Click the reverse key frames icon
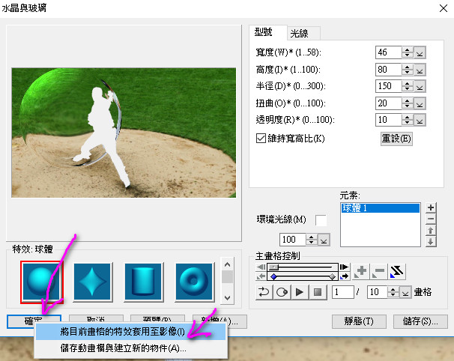 (396, 272)
